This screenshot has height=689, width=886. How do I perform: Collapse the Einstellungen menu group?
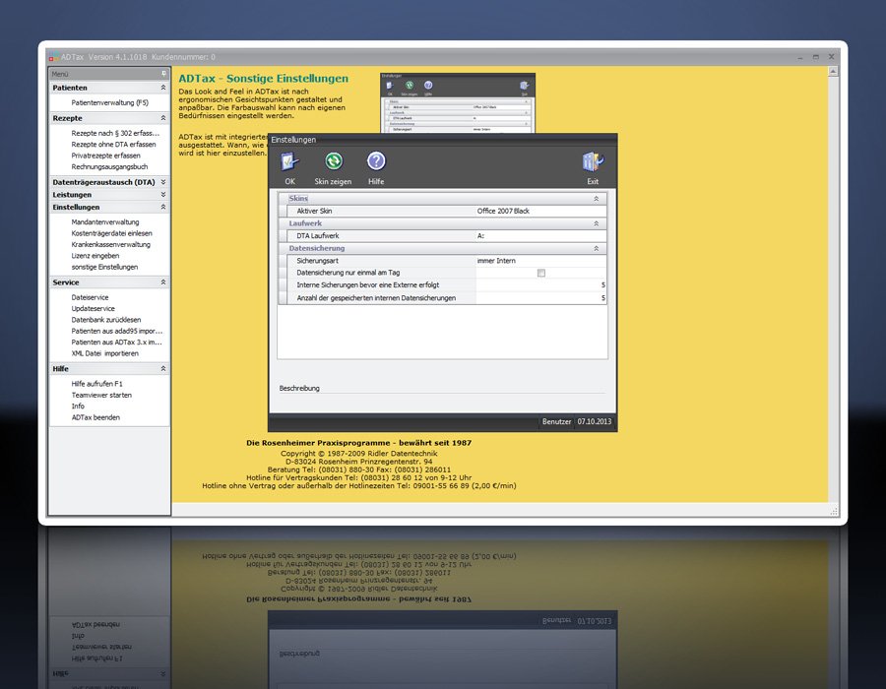coord(163,207)
